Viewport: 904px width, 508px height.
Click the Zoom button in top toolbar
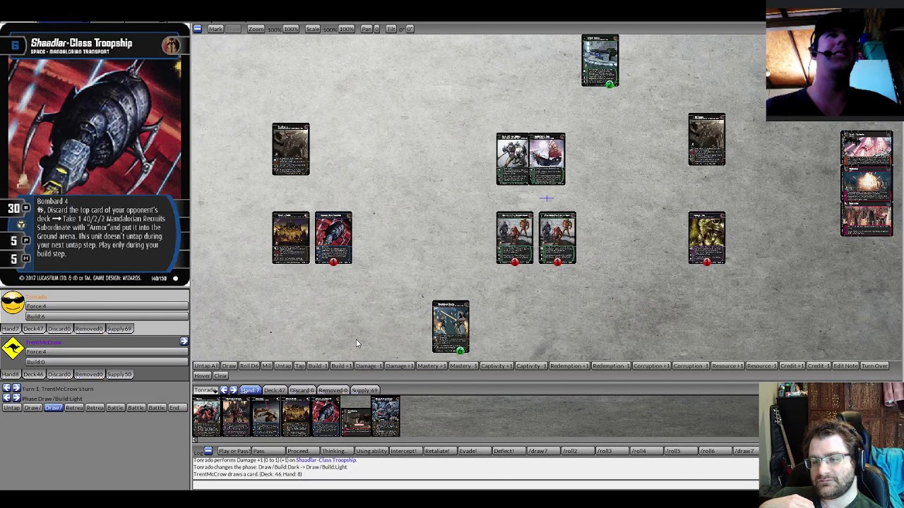(x=256, y=29)
